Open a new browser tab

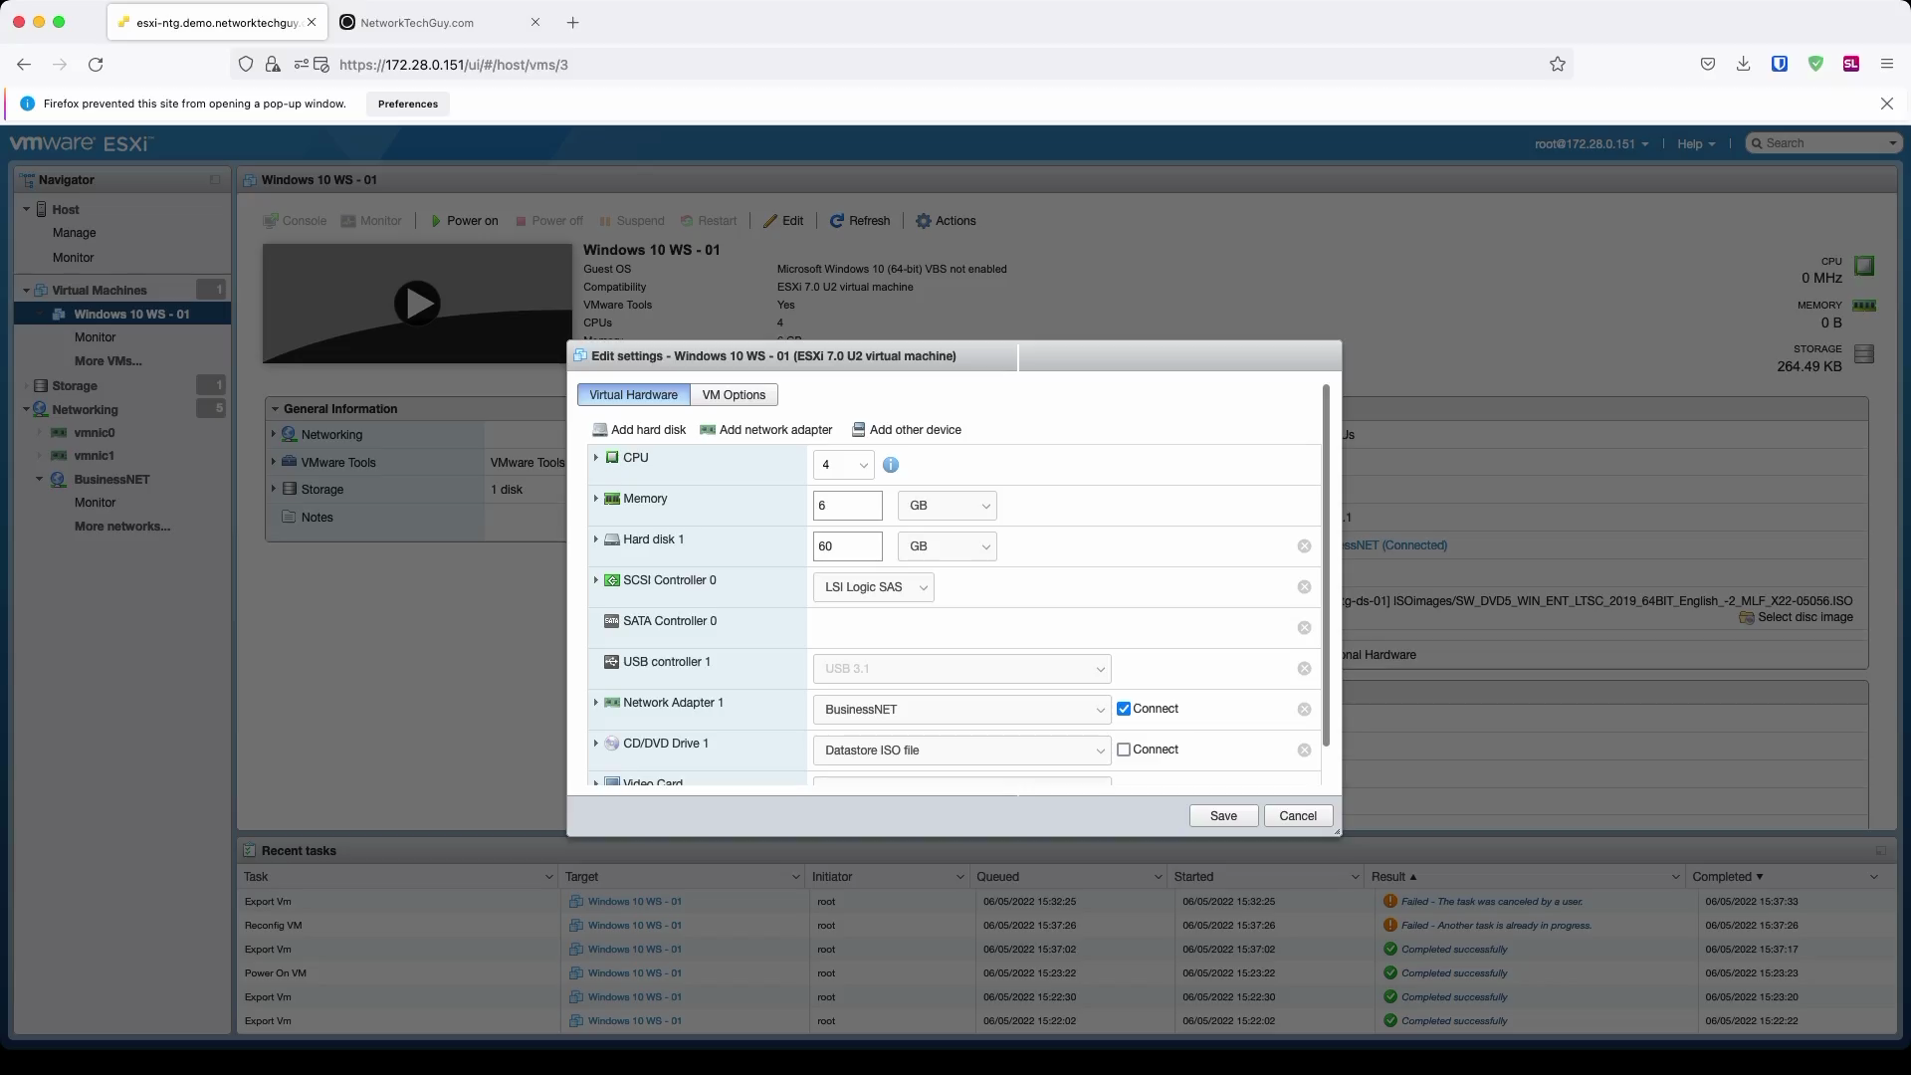pyautogui.click(x=573, y=22)
